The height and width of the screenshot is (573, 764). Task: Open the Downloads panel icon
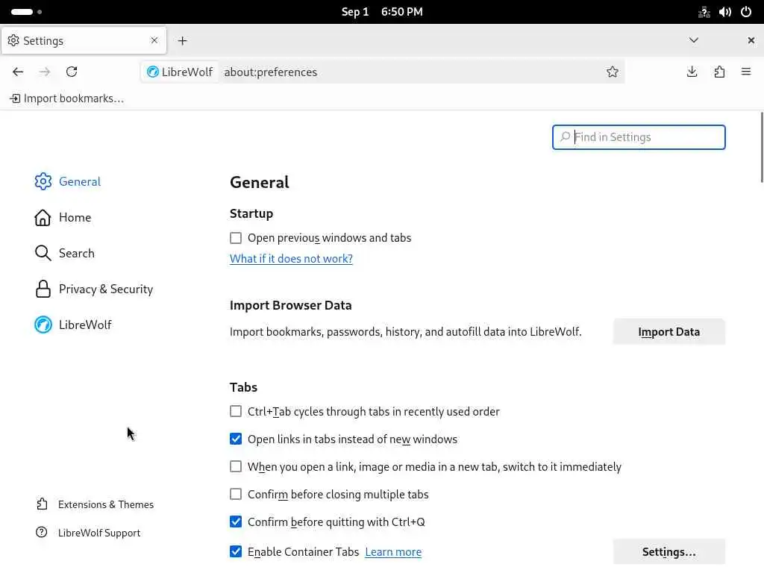(x=692, y=72)
